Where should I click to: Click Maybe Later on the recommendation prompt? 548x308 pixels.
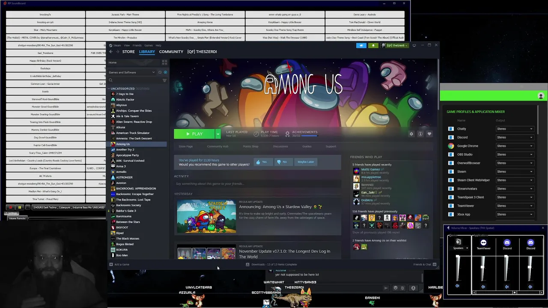(x=306, y=162)
